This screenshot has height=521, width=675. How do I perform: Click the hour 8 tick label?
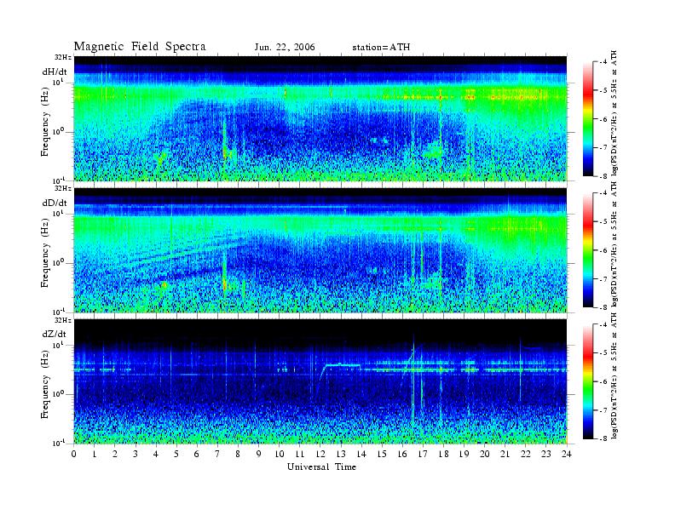point(238,455)
